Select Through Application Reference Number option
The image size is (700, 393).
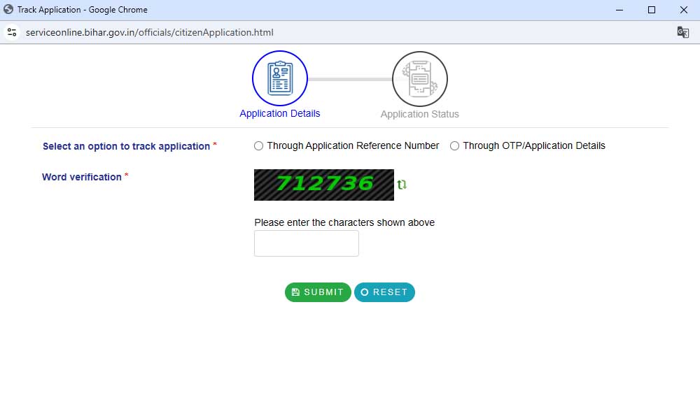[x=258, y=146]
